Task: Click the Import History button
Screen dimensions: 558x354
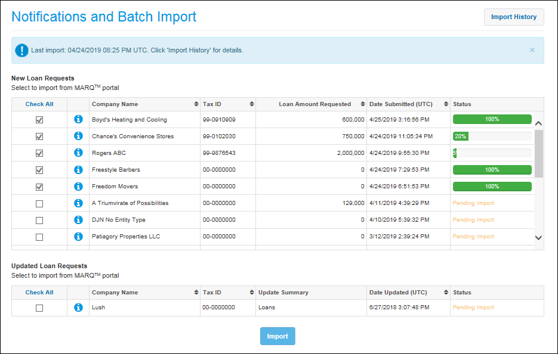Action: [x=514, y=17]
